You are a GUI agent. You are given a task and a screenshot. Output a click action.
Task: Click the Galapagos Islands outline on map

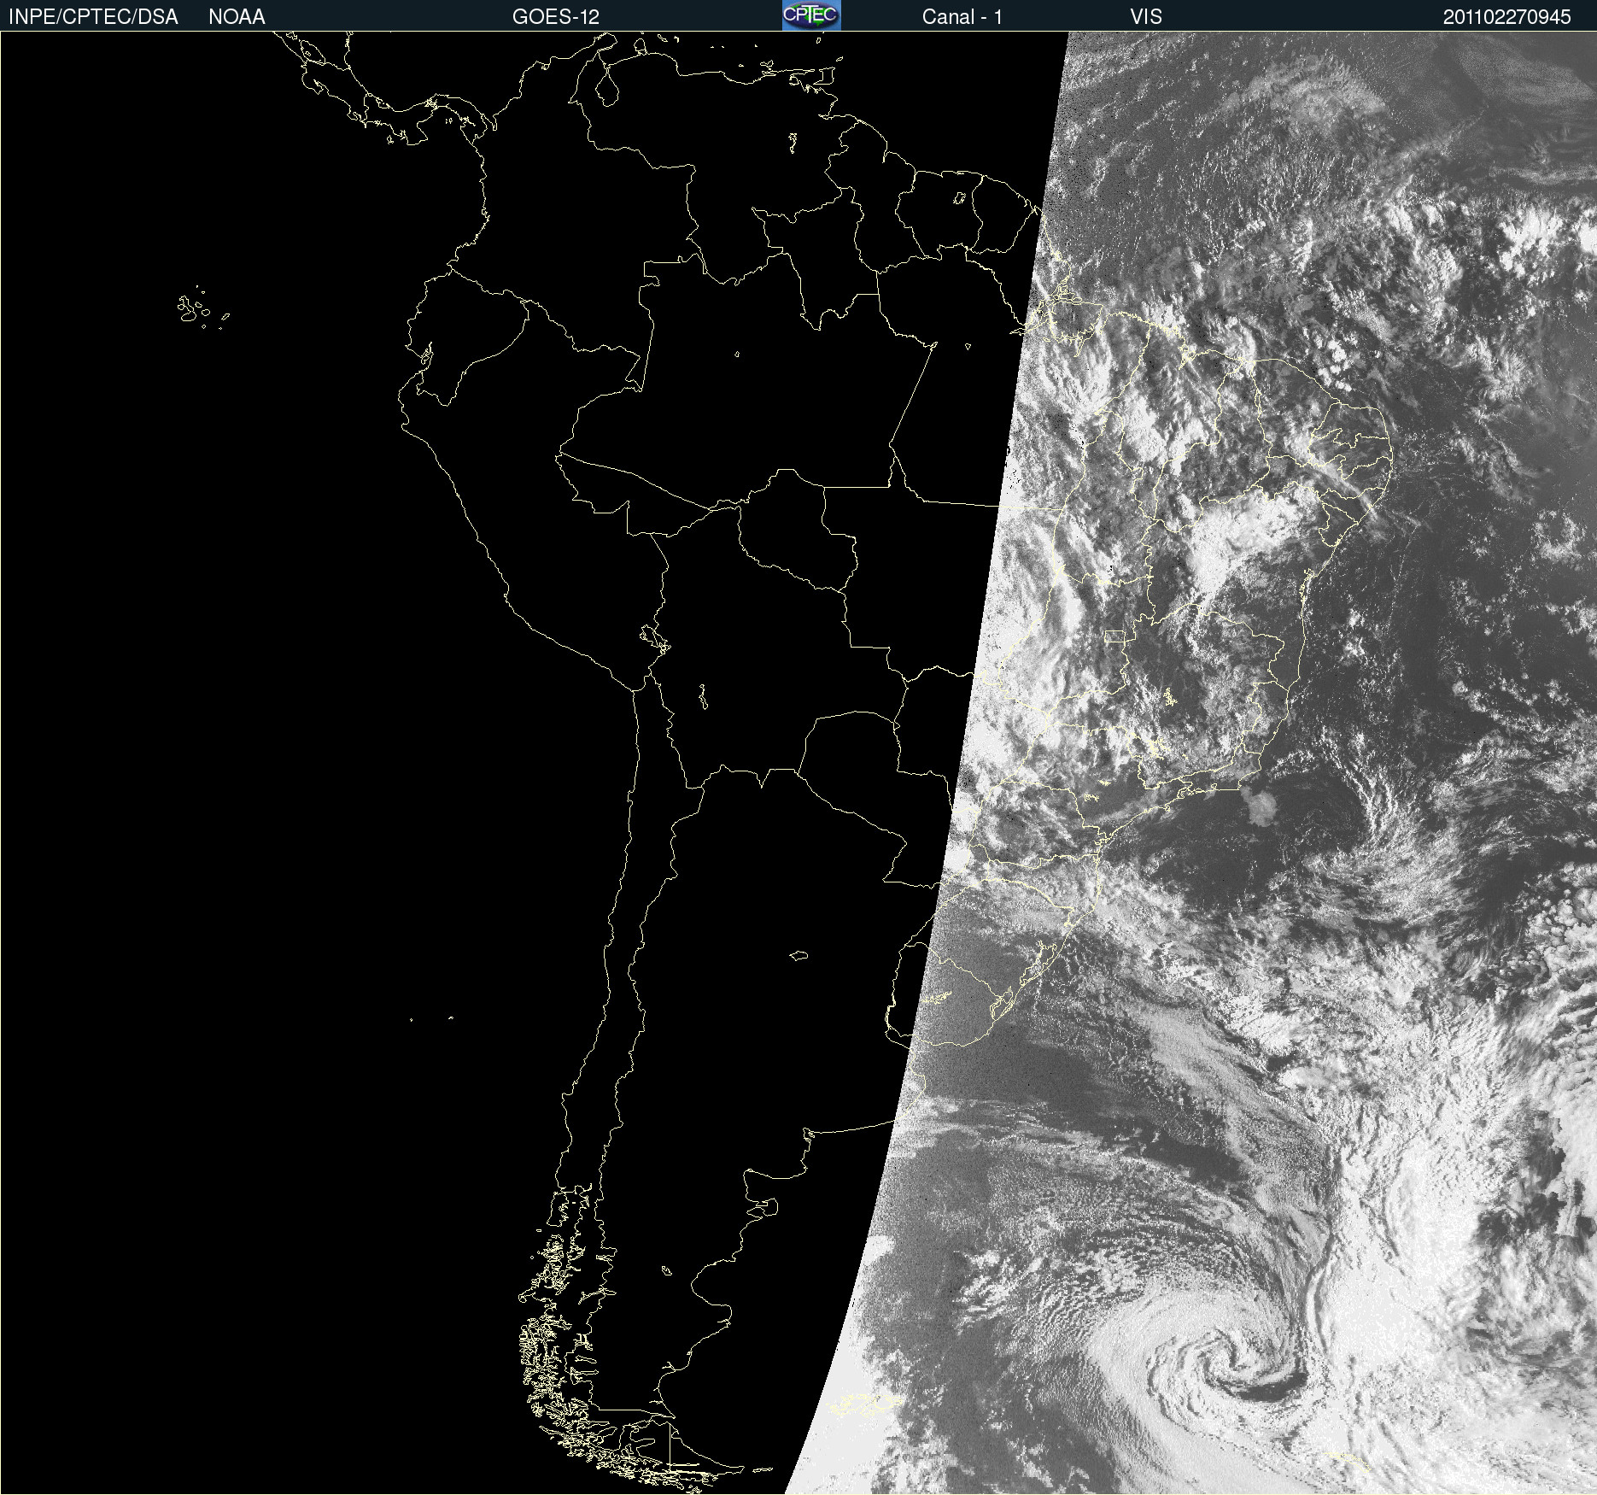click(x=203, y=308)
